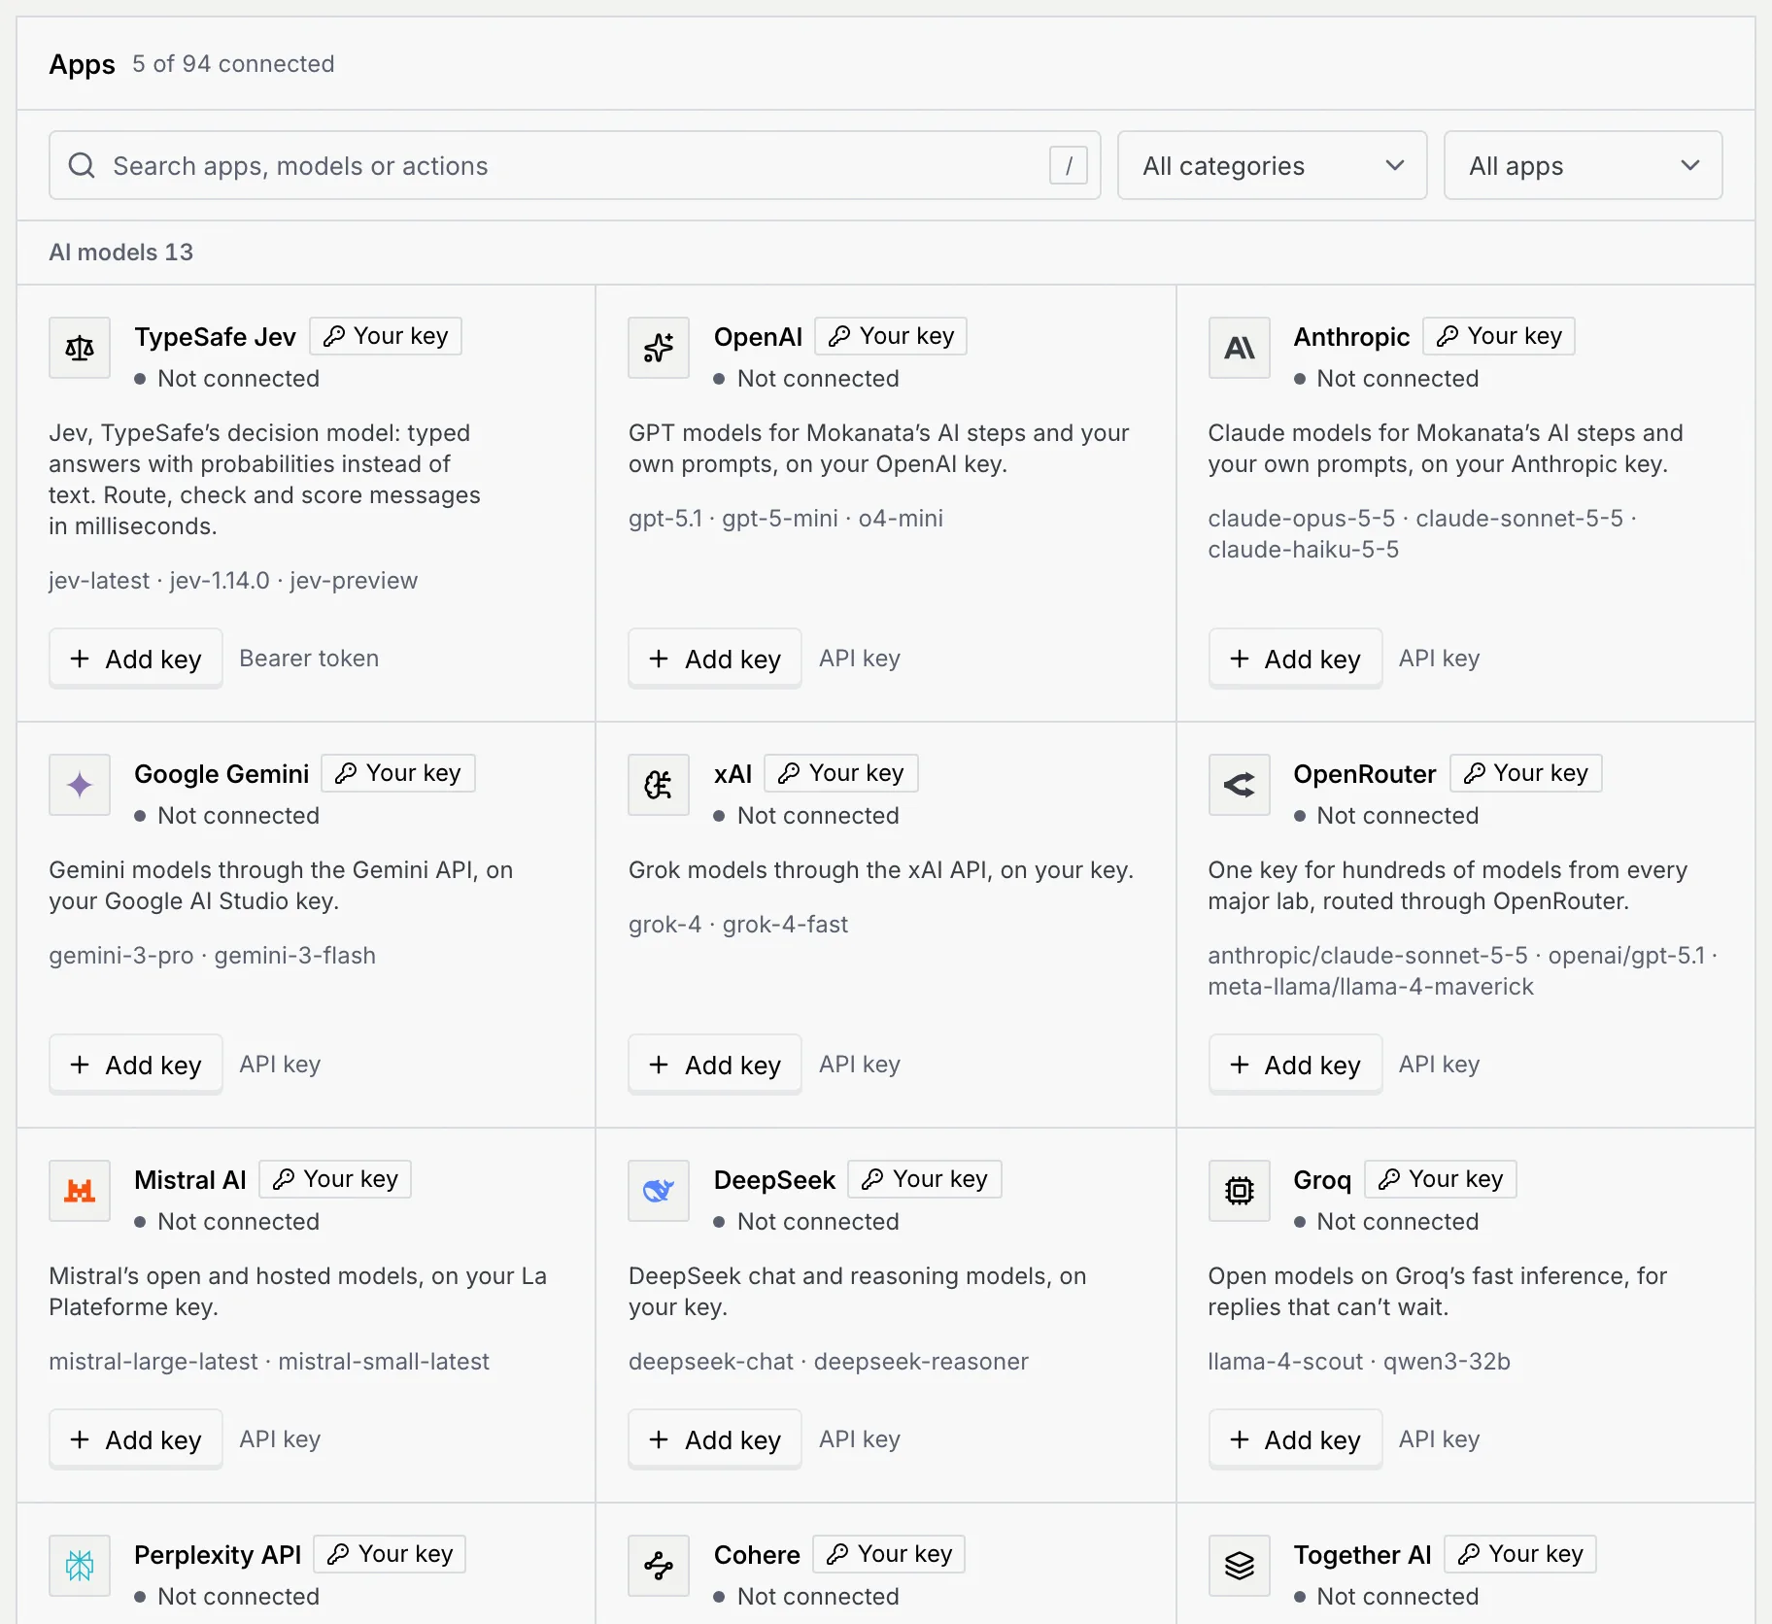Click the slash shortcut key badge
The width and height of the screenshot is (1772, 1624).
[1068, 165]
